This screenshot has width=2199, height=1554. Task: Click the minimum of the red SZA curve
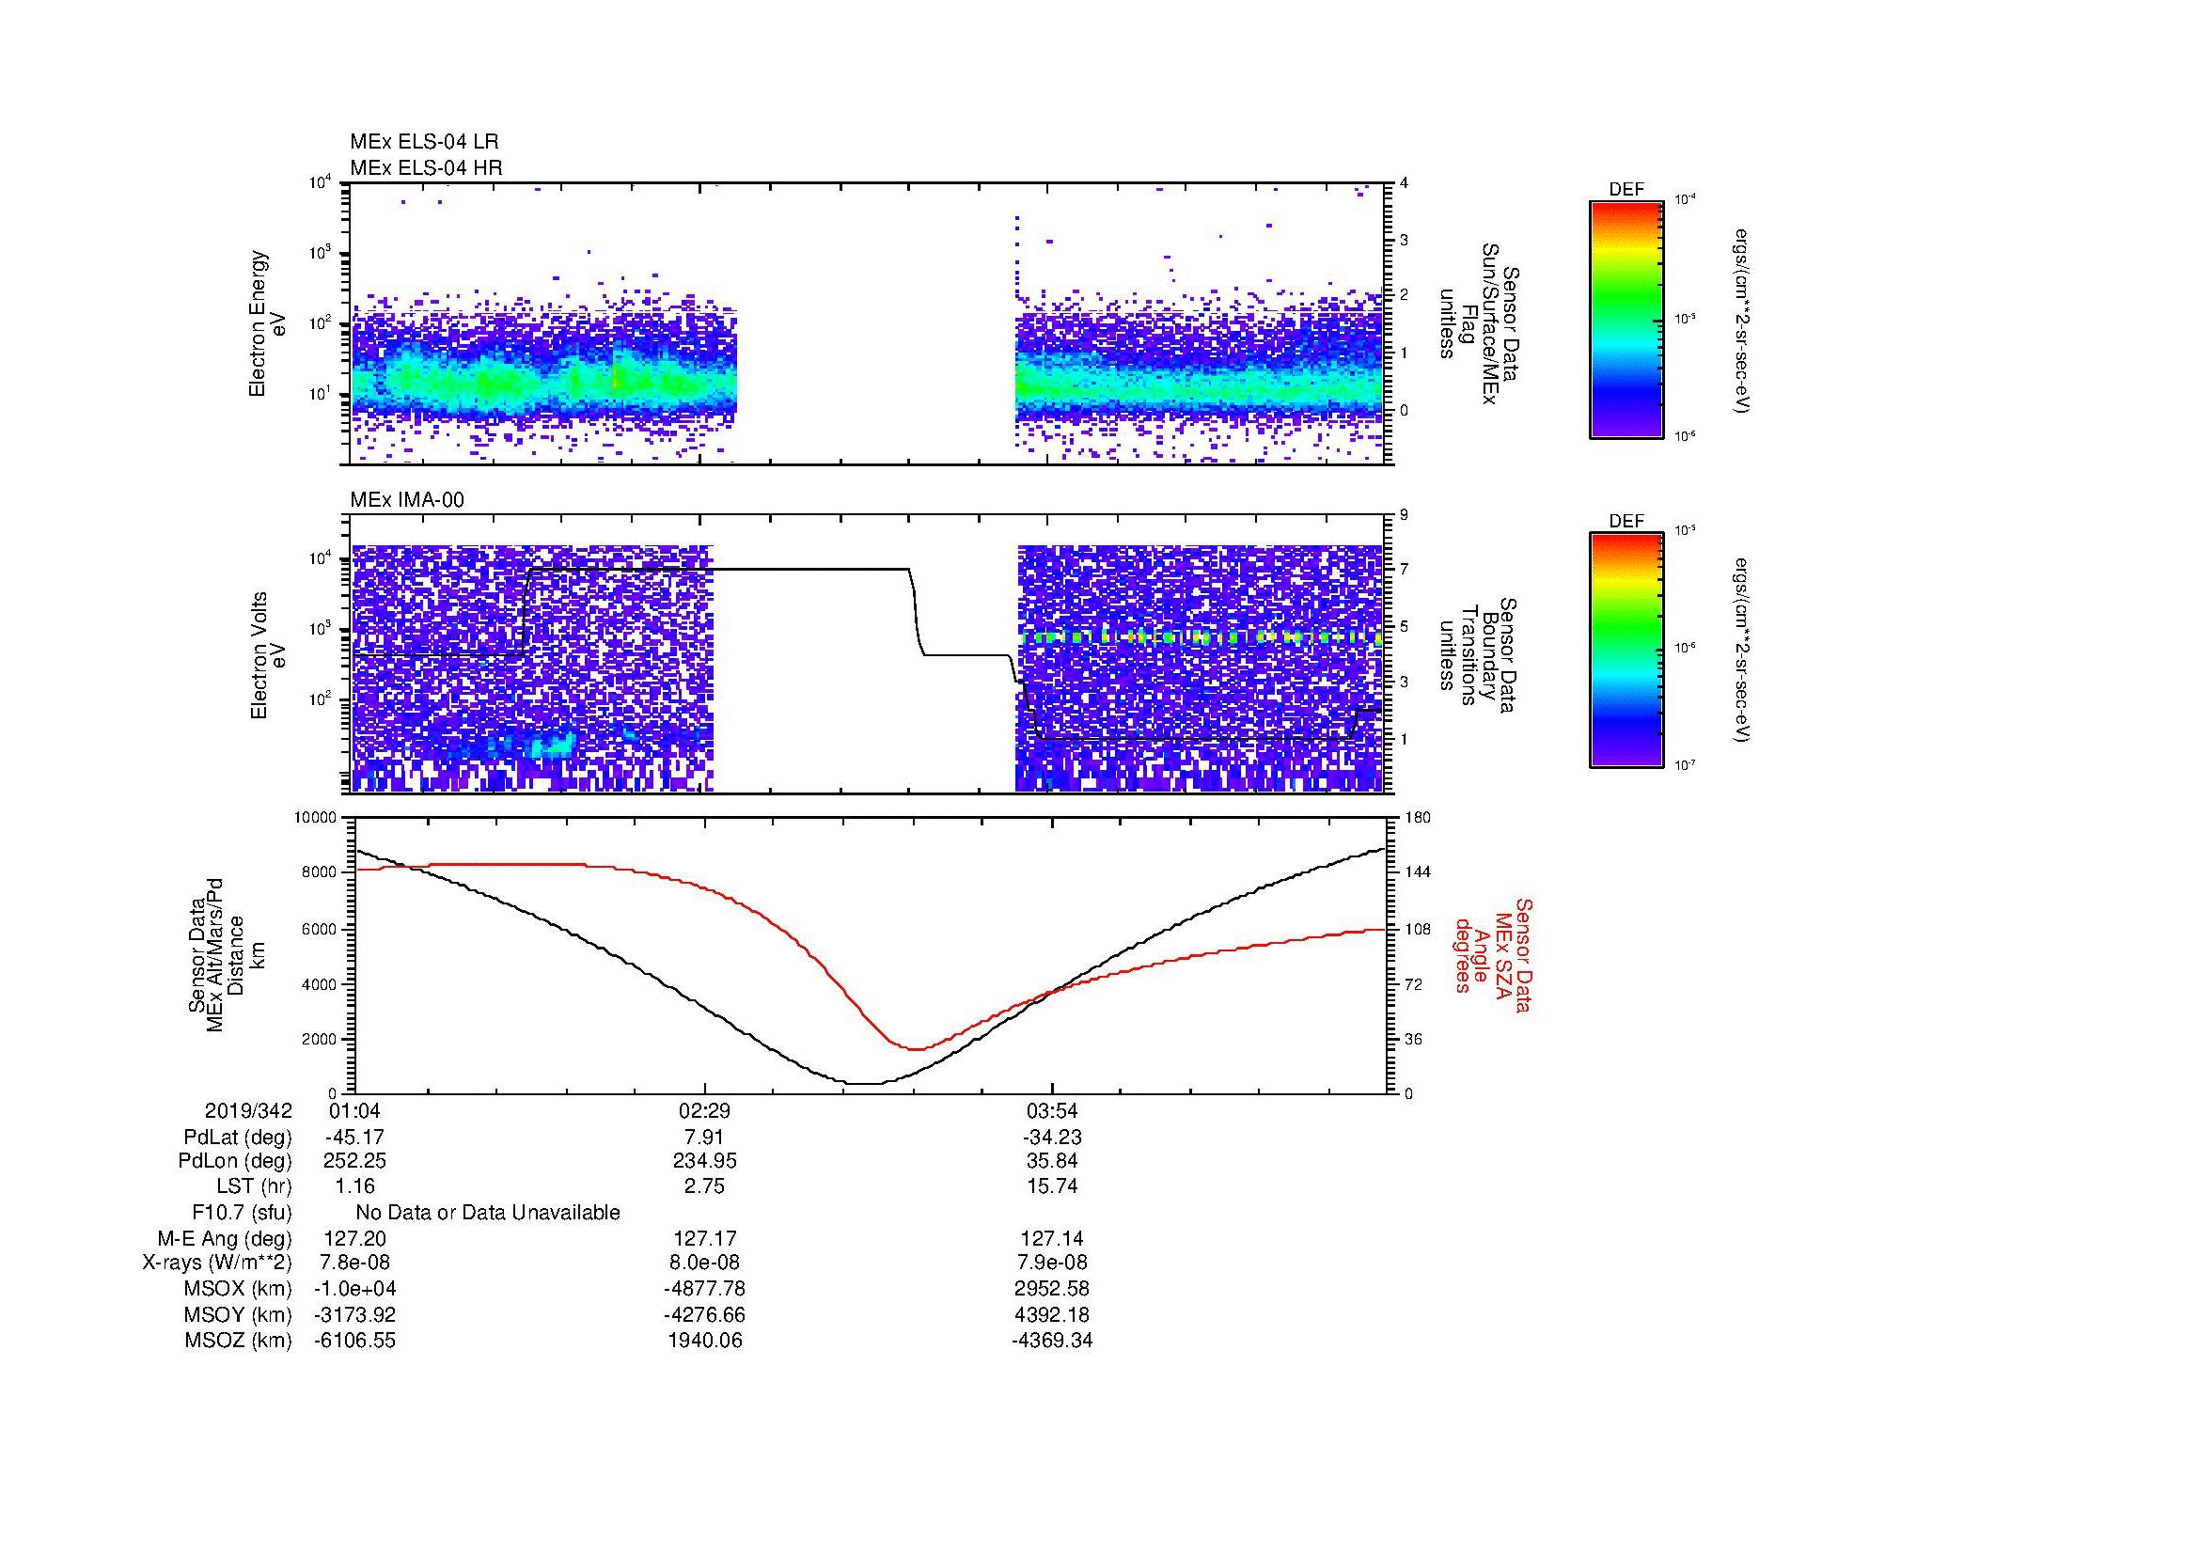(x=916, y=1049)
